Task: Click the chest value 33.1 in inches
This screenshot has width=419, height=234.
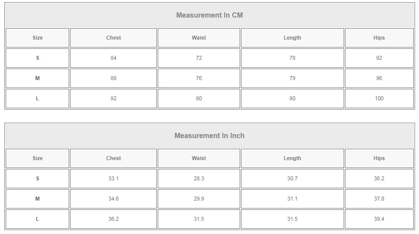Action: [113, 179]
